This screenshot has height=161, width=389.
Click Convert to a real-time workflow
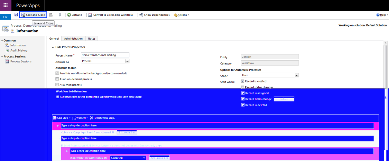pos(110,15)
